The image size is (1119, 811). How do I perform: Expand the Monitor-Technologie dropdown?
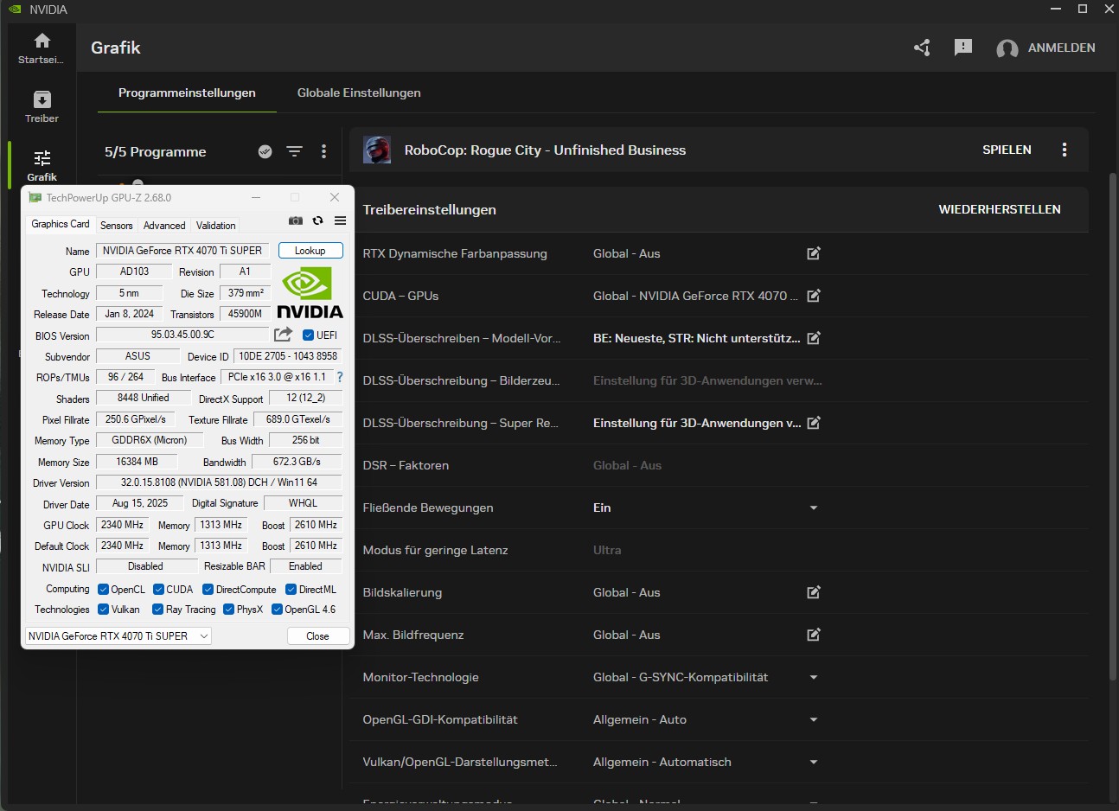tap(814, 677)
